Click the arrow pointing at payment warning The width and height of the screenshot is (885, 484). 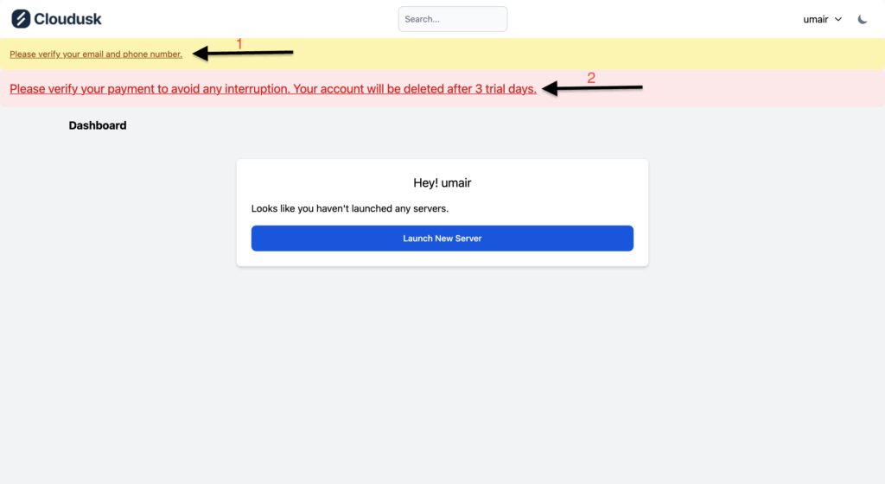click(592, 88)
